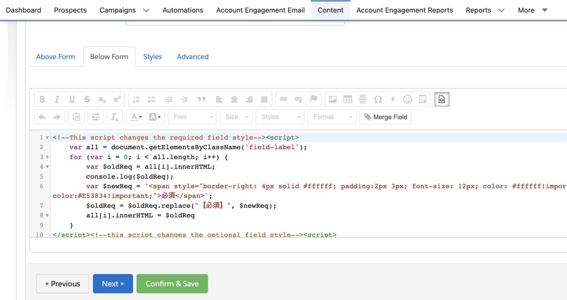Viewport: 567px width, 300px height.
Task: Insert a special character (Omega)
Action: [x=378, y=99]
